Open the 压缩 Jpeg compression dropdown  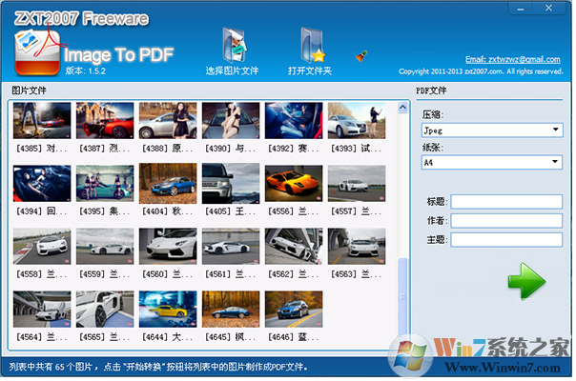(491, 130)
